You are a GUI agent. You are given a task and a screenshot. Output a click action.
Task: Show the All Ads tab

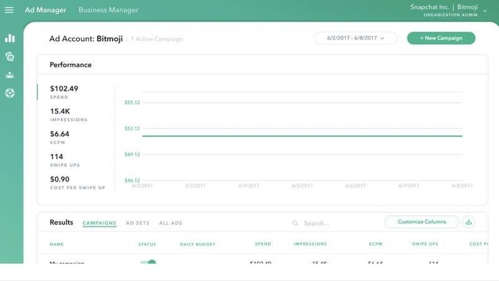pos(171,223)
